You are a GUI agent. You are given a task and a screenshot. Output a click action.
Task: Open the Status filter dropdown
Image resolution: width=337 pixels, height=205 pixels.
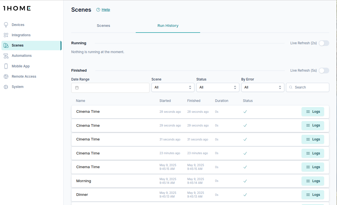pos(218,87)
